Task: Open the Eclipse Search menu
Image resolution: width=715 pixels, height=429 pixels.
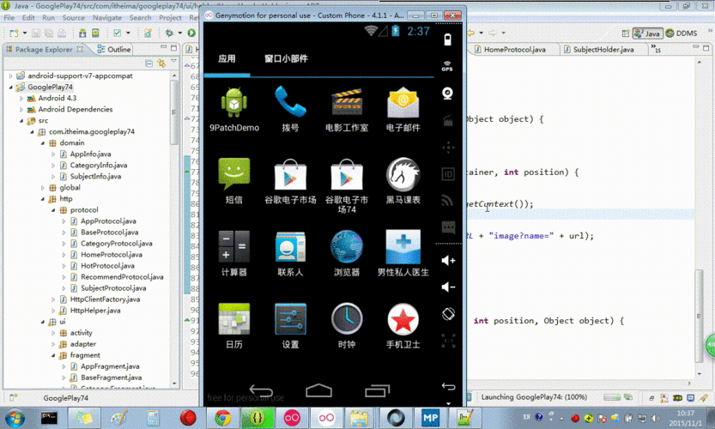Action: [140, 17]
